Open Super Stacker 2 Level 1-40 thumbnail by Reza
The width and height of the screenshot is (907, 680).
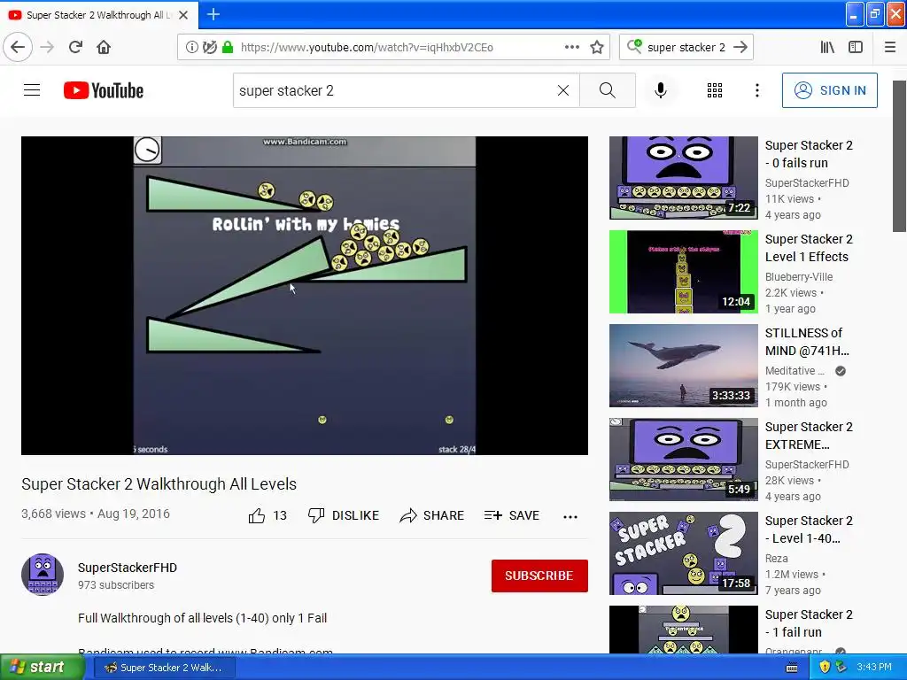pyautogui.click(x=683, y=553)
